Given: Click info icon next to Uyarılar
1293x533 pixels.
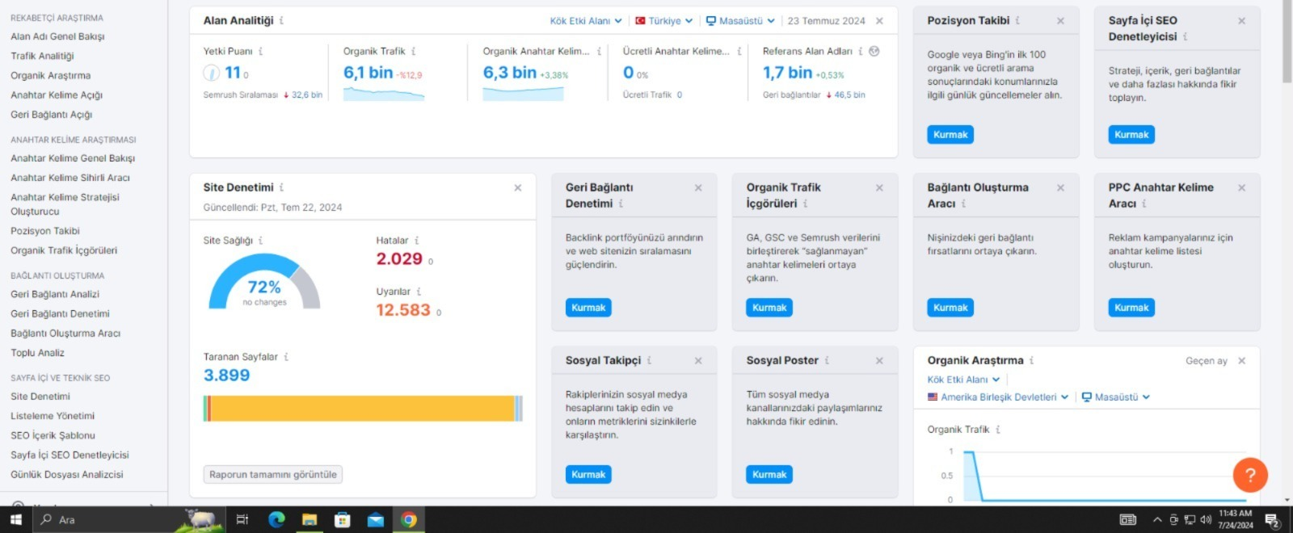Looking at the screenshot, I should tap(419, 292).
